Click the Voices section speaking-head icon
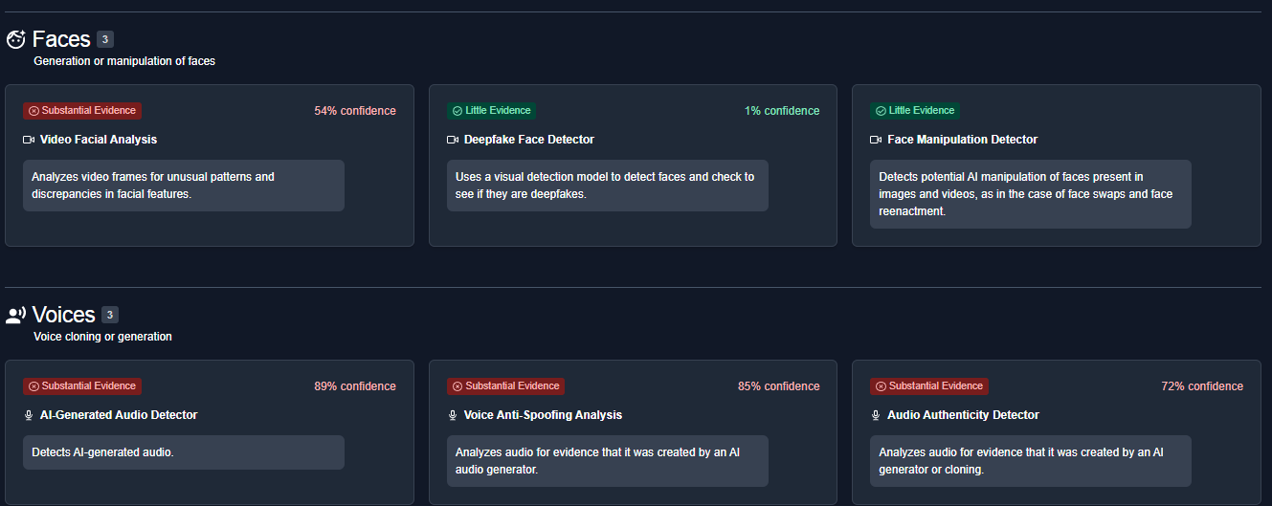The image size is (1272, 506). click(15, 315)
